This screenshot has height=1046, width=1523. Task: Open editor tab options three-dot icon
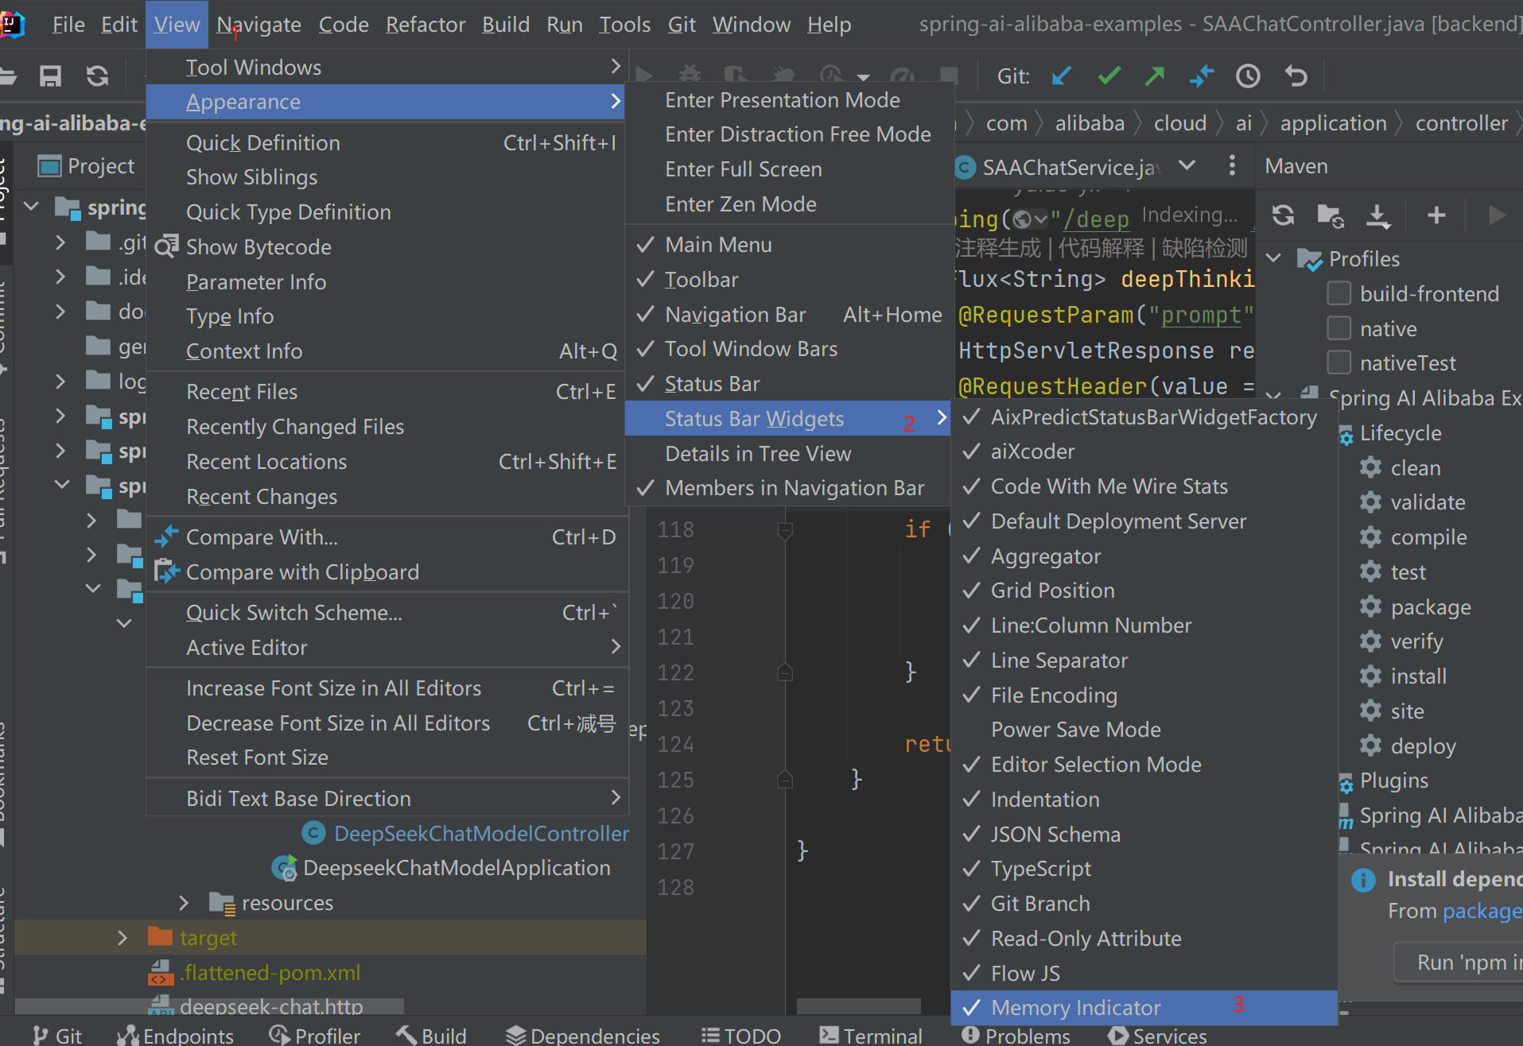pyautogui.click(x=1232, y=165)
